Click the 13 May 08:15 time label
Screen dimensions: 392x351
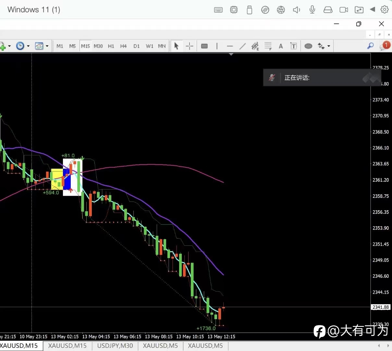click(x=159, y=337)
